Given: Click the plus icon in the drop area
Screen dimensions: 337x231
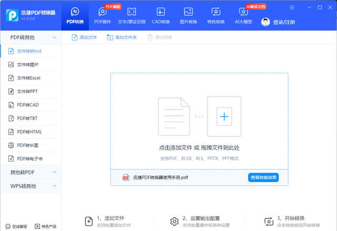Looking at the screenshot, I should click(x=224, y=117).
